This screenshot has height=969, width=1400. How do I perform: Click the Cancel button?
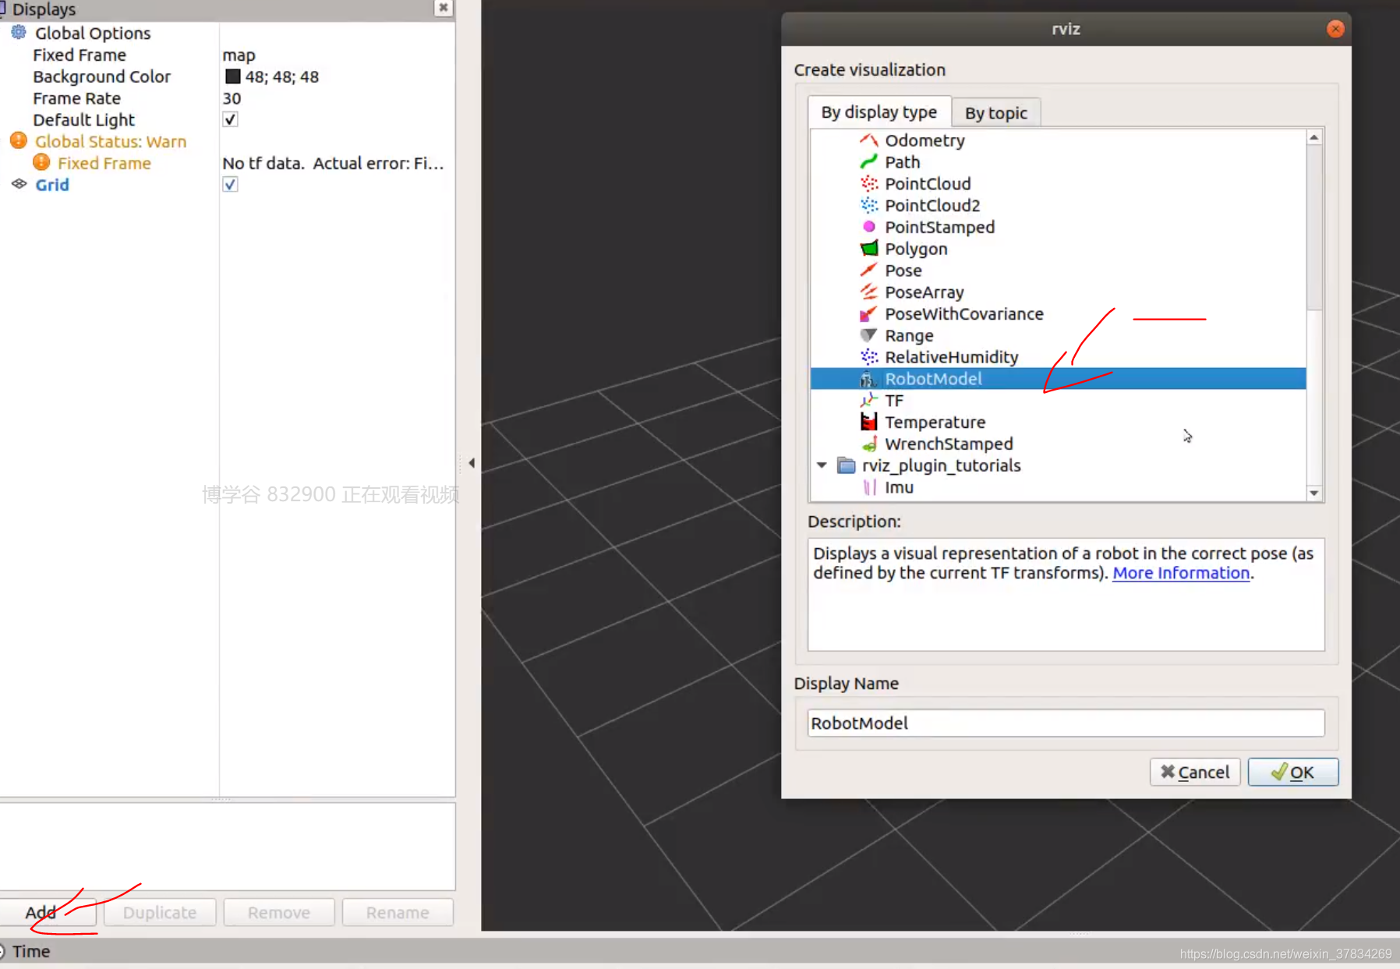[x=1194, y=772]
